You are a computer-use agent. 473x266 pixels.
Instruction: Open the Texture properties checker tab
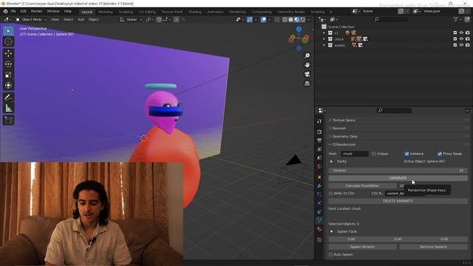click(x=319, y=239)
